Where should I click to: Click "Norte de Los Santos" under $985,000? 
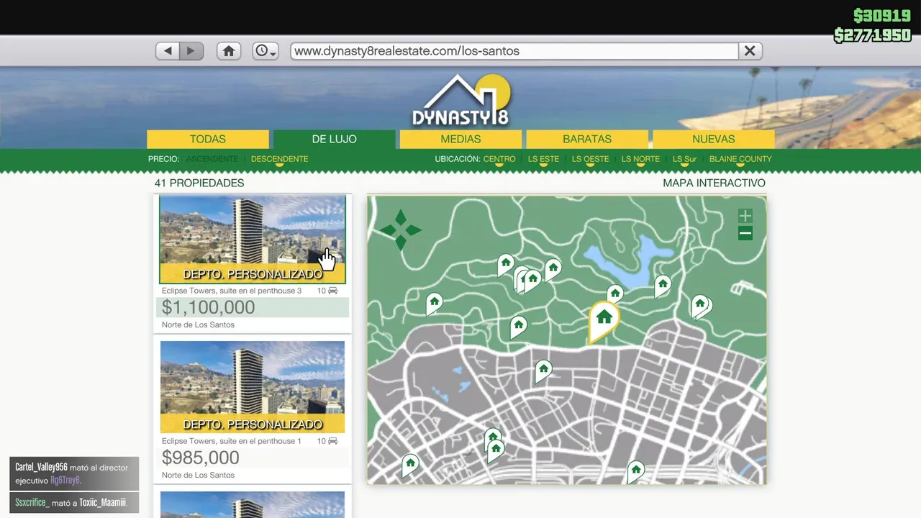click(x=198, y=475)
